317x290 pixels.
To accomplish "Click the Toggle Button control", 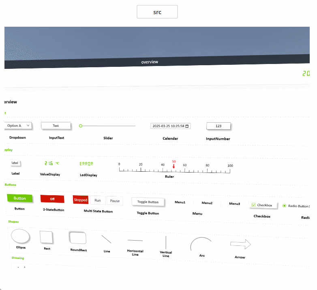I will (148, 202).
